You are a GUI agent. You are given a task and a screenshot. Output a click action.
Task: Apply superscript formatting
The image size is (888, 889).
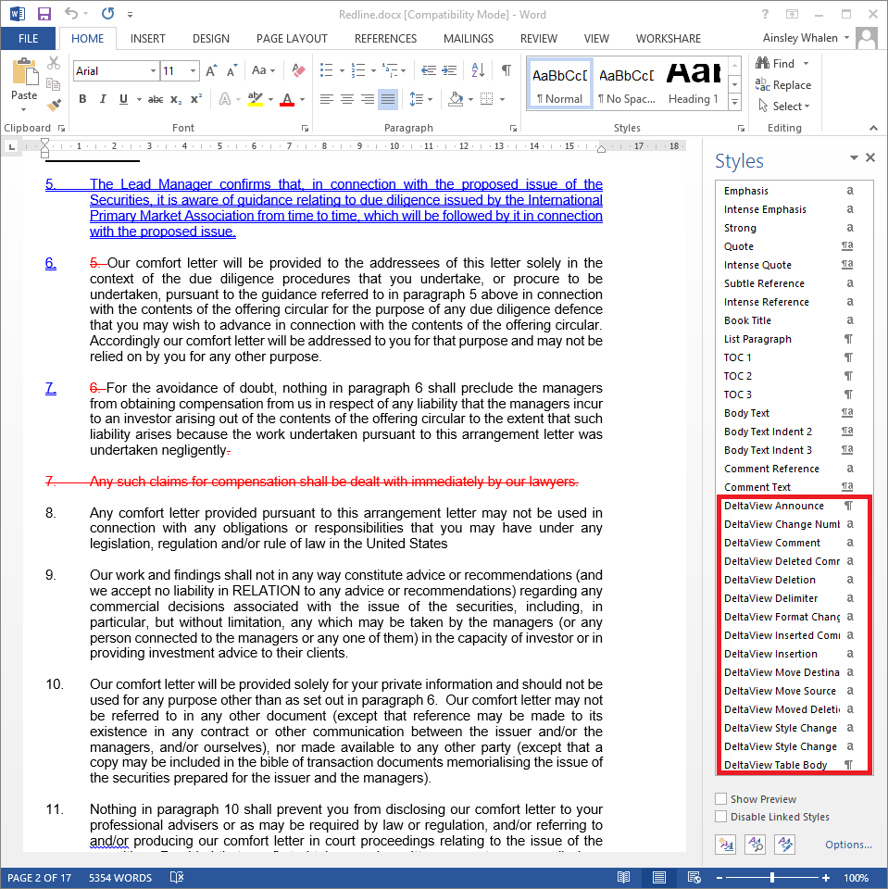click(196, 99)
